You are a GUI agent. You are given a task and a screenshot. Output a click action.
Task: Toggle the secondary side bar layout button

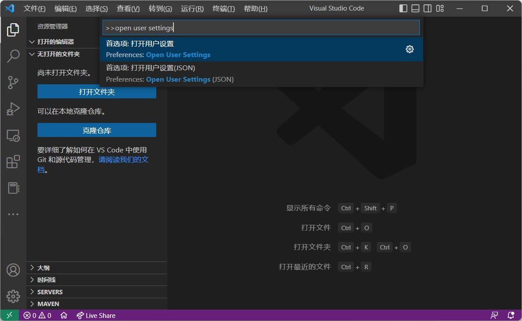tap(427, 8)
